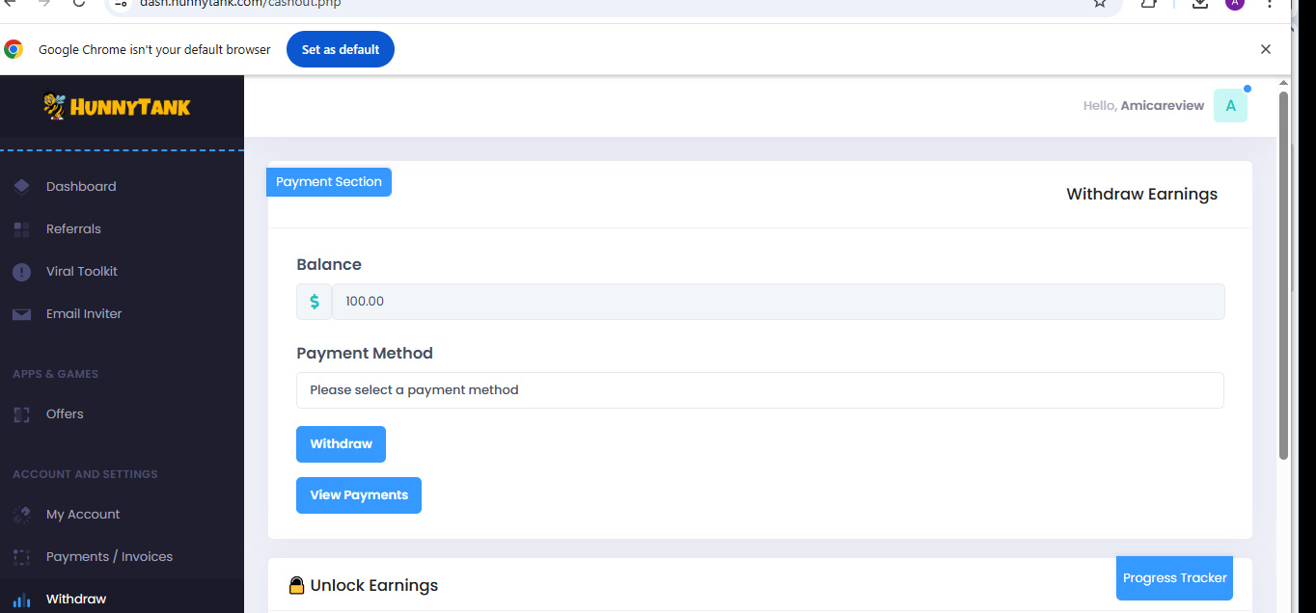
Task: Click the Unlock Earnings heading
Action: pos(374,585)
